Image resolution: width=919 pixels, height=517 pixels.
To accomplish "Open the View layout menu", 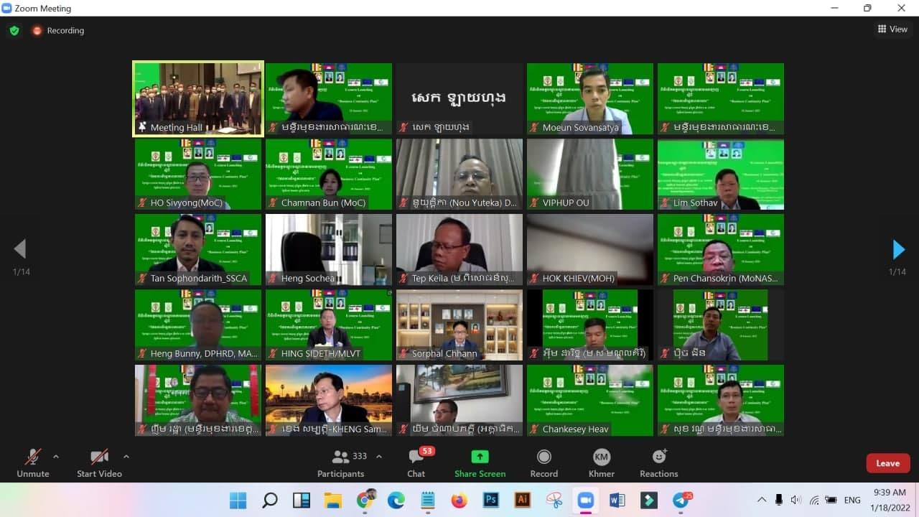I will pyautogui.click(x=892, y=29).
